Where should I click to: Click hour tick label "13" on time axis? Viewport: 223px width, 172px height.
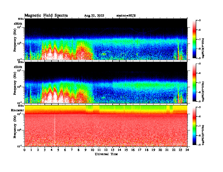tap(113, 150)
